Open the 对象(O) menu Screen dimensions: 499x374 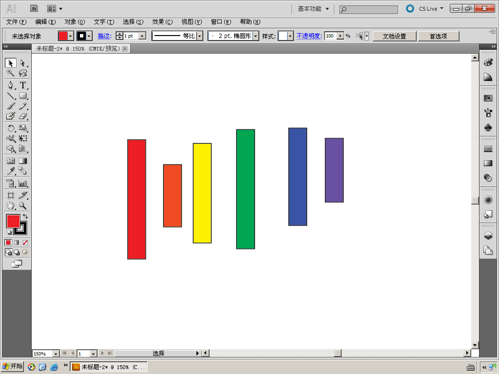(75, 22)
